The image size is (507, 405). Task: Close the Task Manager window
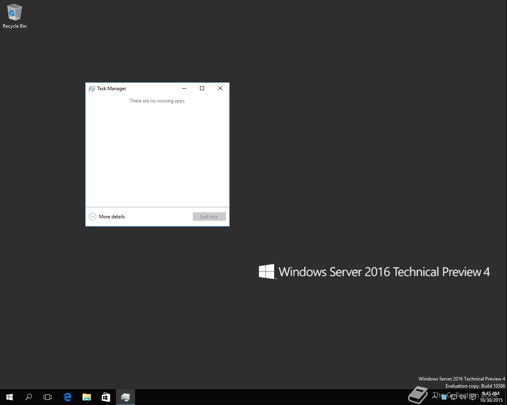[x=220, y=88]
